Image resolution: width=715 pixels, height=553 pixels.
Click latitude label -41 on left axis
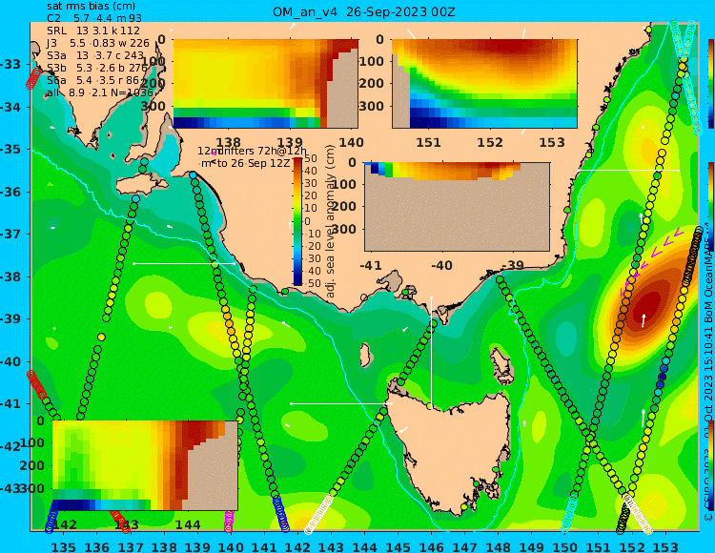[10, 403]
